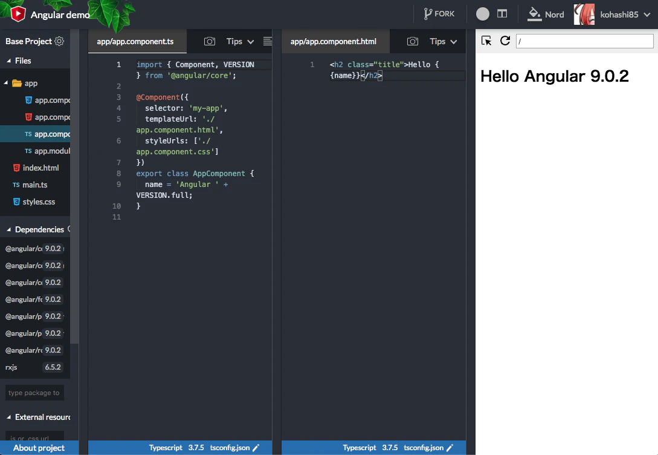658x455 pixels.
Task: Click the Playcode red shield logo
Action: pos(18,15)
